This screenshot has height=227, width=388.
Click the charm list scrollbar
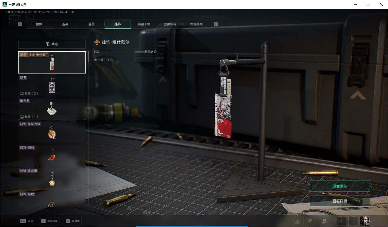(x=88, y=57)
